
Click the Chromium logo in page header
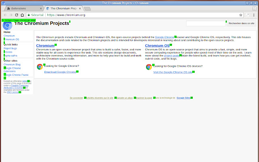point(7,25)
